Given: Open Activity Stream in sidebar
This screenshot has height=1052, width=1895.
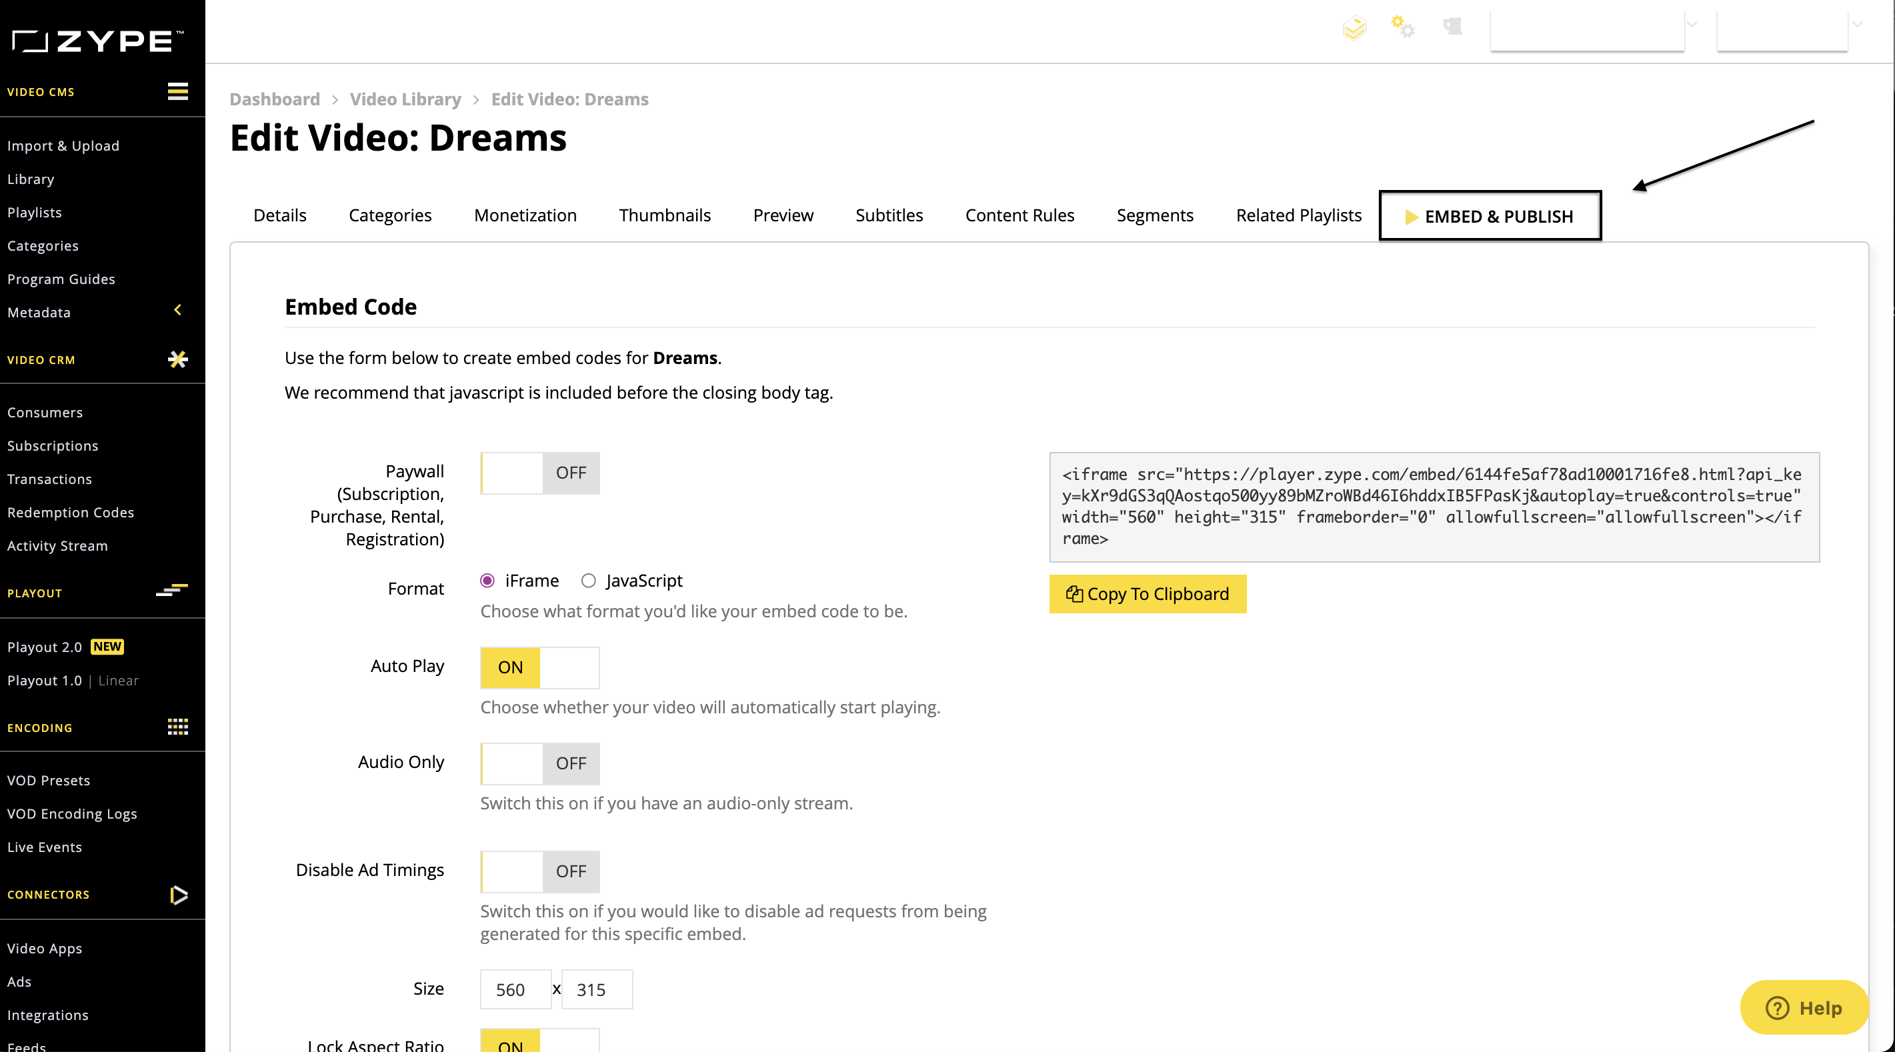Looking at the screenshot, I should pyautogui.click(x=57, y=546).
